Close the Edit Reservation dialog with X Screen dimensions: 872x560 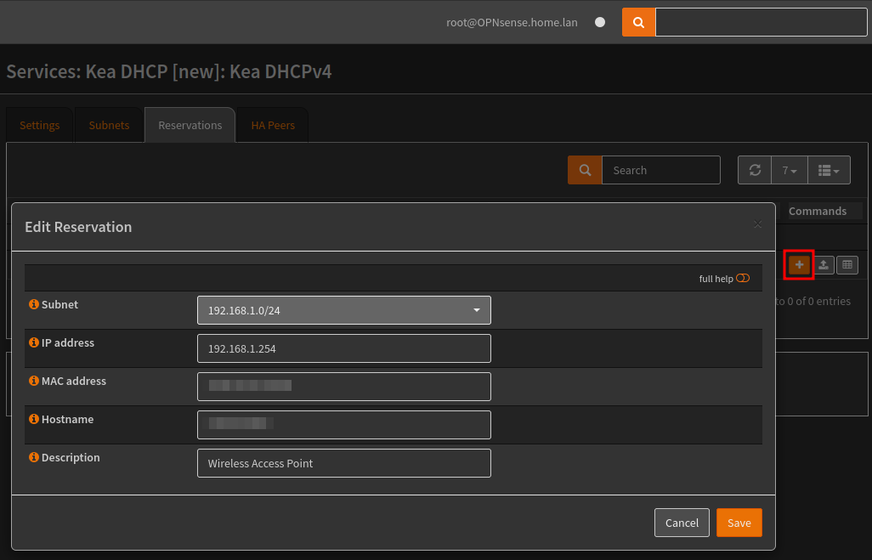tap(757, 224)
